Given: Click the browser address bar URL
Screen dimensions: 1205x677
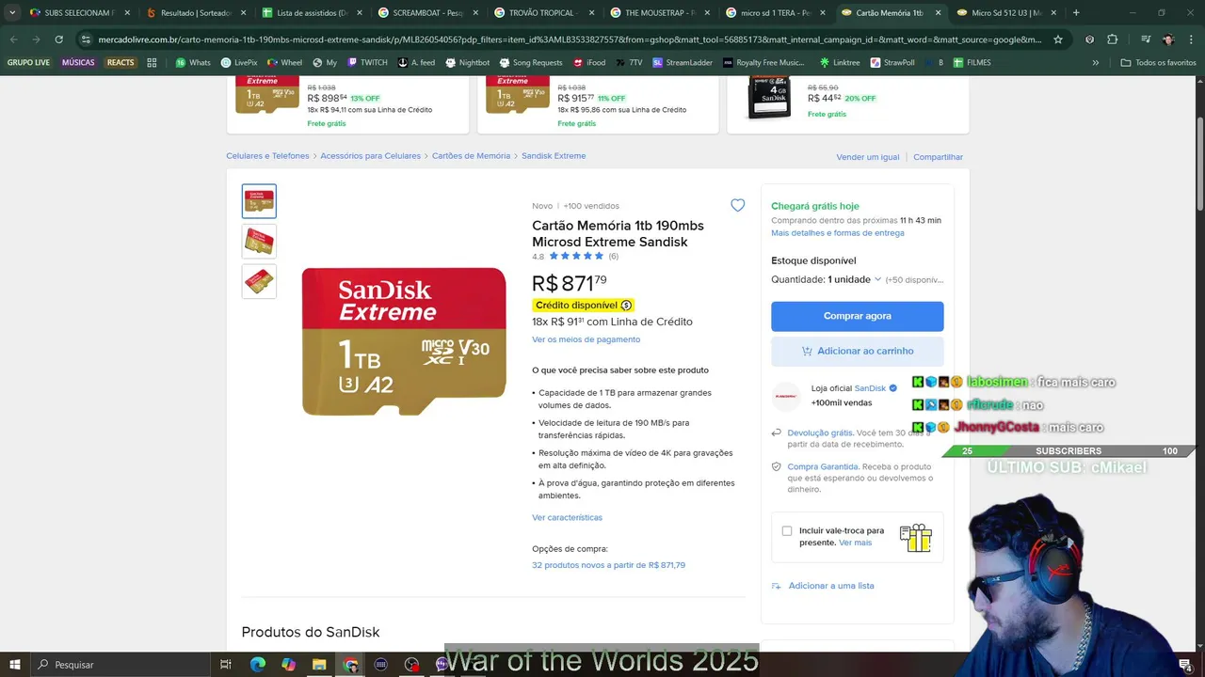Looking at the screenshot, I should (570, 39).
